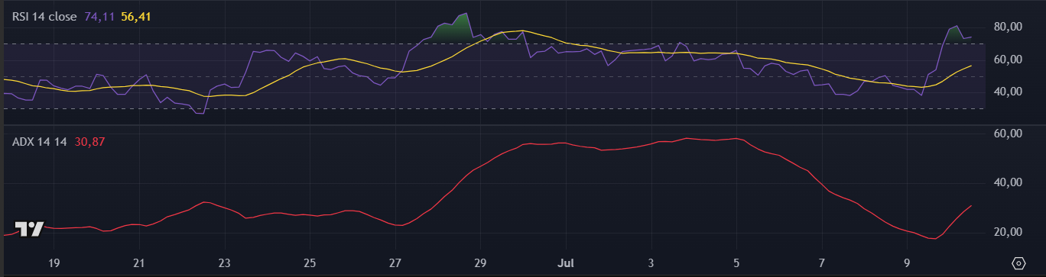Screen dimensions: 1046x277
Task: Click date label 21 on time axis
Action: coord(139,263)
